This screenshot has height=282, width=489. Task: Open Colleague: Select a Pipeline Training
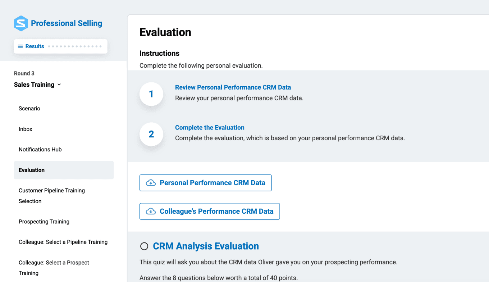(63, 242)
